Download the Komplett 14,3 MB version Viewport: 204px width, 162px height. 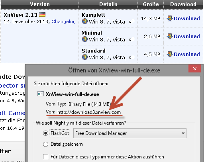coord(187,18)
